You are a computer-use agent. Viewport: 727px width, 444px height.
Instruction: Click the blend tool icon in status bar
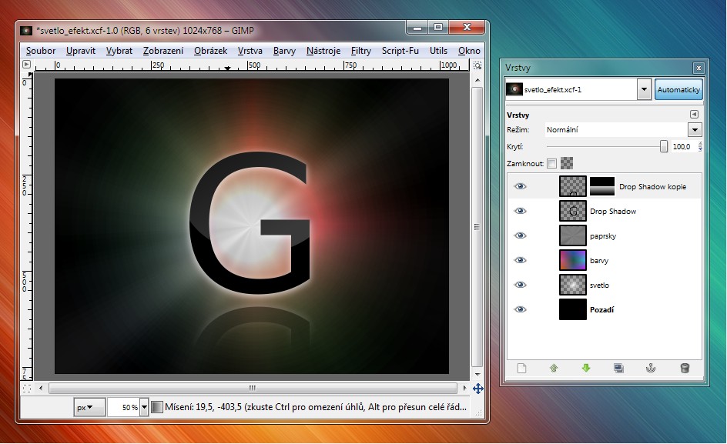pyautogui.click(x=157, y=407)
